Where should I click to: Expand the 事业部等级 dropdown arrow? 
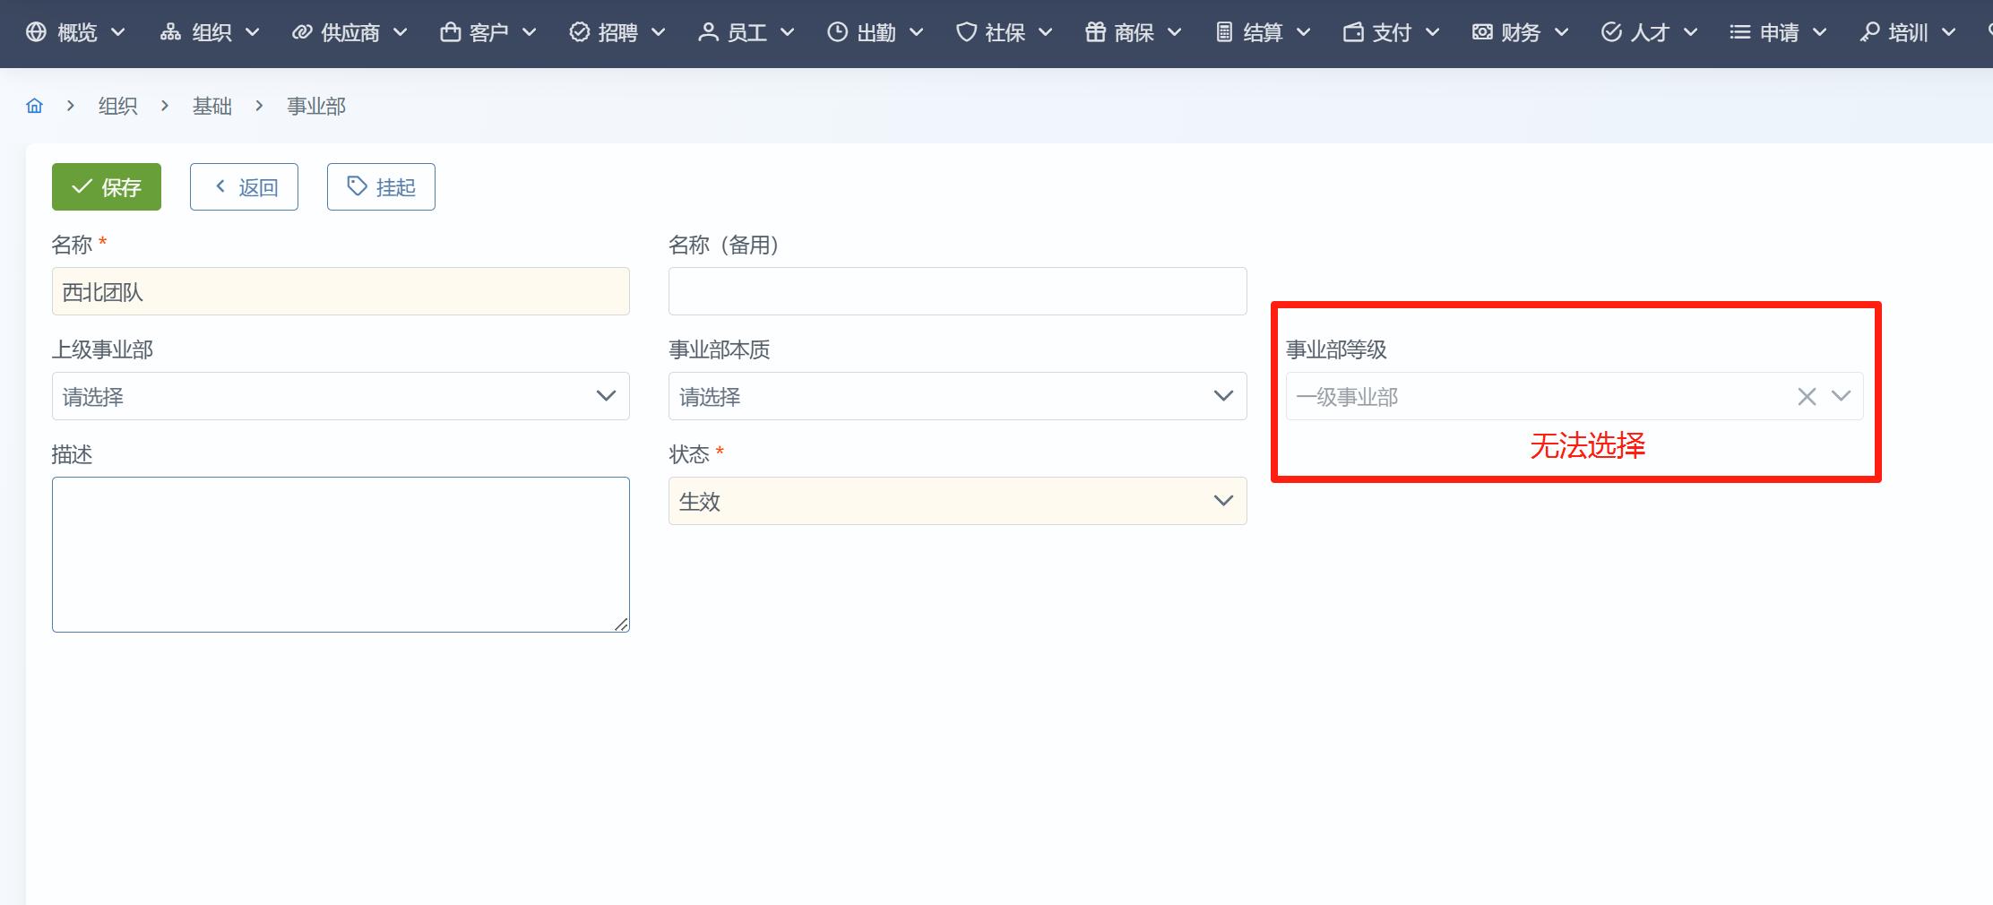pos(1841,396)
